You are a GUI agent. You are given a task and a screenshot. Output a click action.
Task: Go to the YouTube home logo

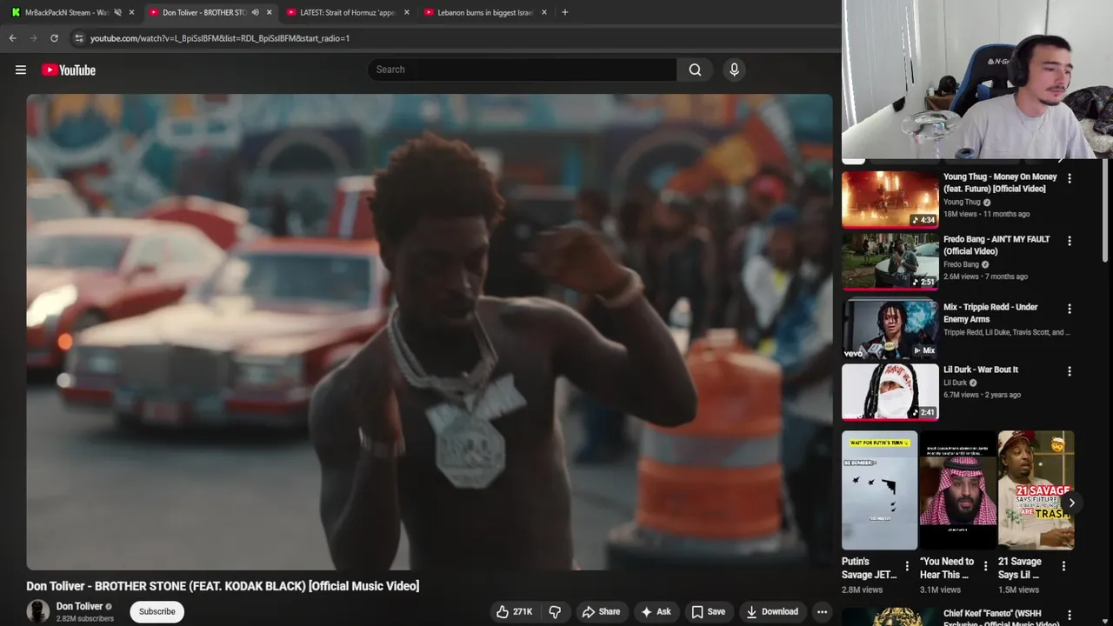69,70
